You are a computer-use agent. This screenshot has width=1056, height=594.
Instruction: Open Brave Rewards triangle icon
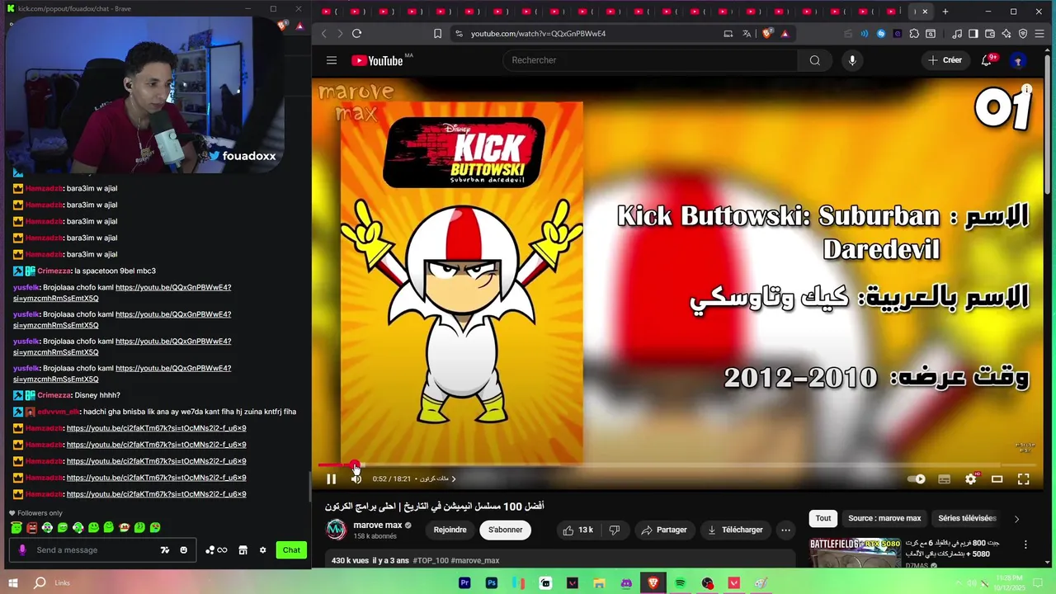coord(785,34)
